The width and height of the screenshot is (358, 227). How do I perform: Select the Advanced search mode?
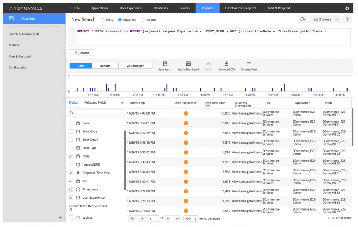pos(120,20)
